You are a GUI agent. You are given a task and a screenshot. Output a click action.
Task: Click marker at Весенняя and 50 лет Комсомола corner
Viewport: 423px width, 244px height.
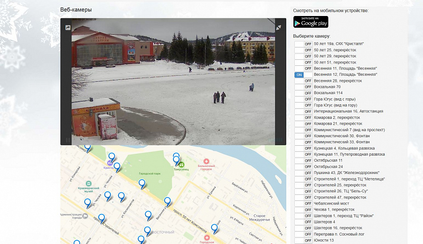167,202
